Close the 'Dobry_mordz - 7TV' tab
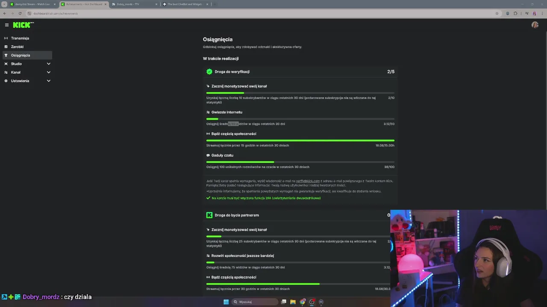This screenshot has height=307, width=547. pyautogui.click(x=156, y=4)
